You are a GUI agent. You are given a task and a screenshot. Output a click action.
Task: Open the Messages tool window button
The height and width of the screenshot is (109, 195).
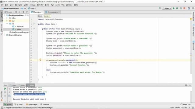(x=32, y=104)
